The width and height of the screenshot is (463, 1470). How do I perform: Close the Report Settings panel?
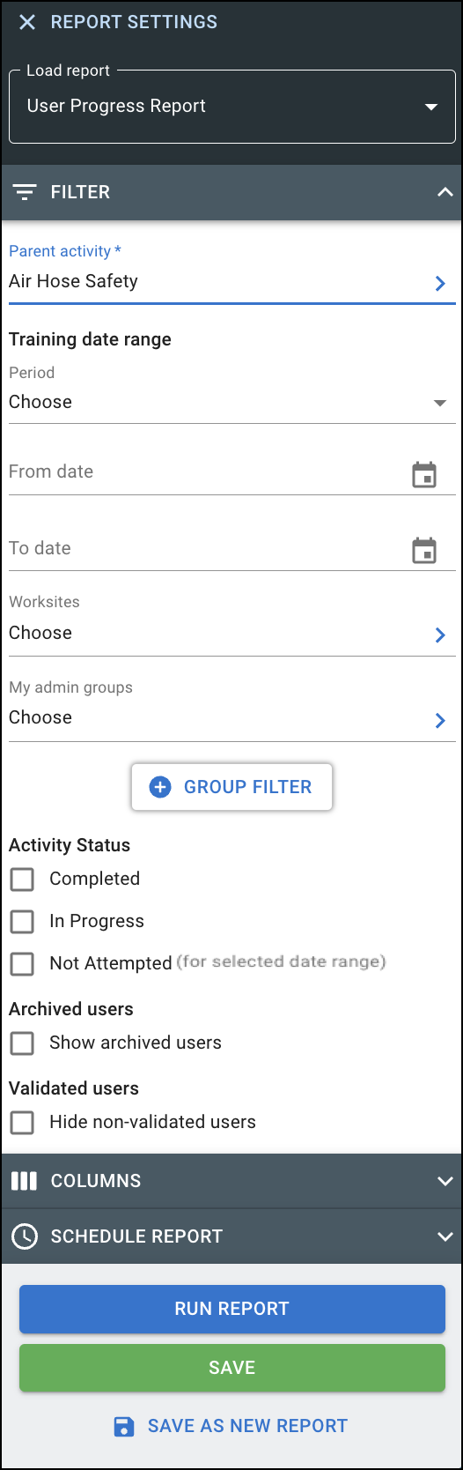click(x=27, y=22)
